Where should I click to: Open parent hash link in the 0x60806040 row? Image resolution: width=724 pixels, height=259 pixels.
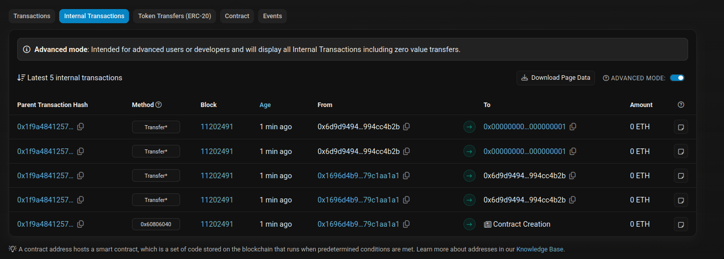(45, 224)
